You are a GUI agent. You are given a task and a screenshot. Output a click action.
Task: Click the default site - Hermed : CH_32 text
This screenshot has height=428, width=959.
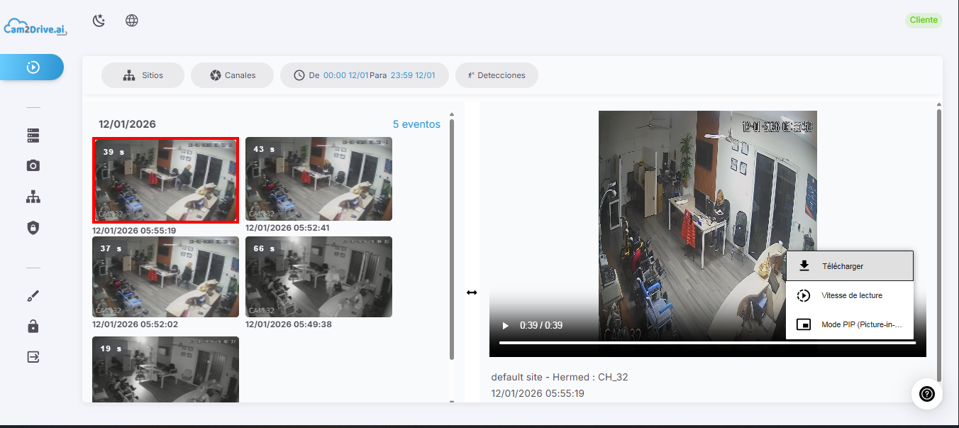(x=560, y=377)
